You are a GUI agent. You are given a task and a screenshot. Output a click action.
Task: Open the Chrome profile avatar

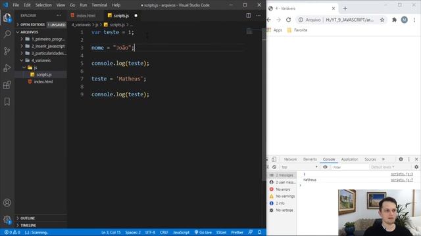pyautogui.click(x=404, y=20)
